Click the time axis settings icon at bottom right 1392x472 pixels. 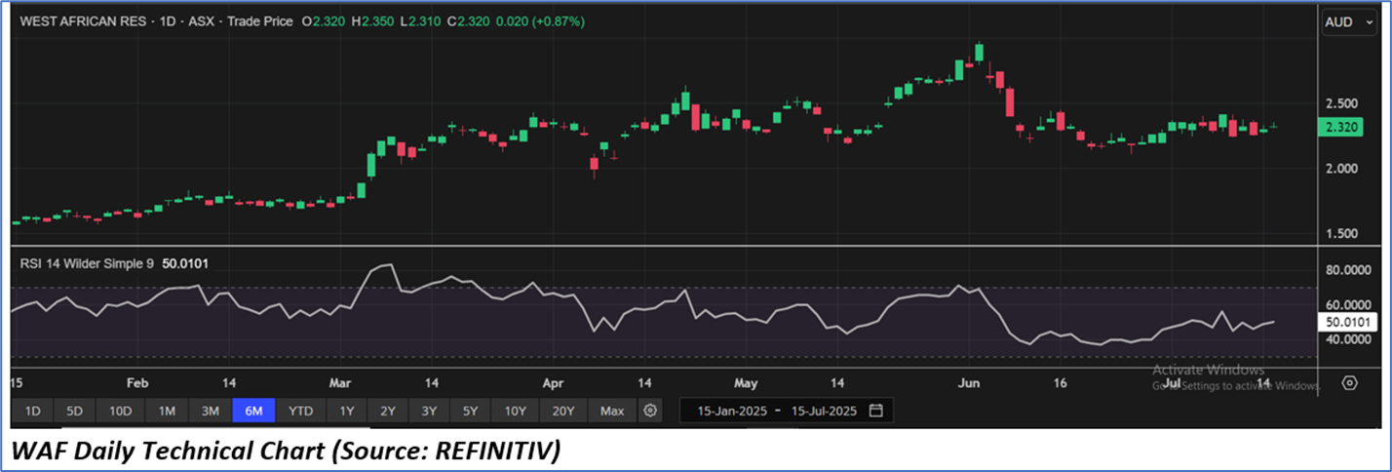(1349, 382)
